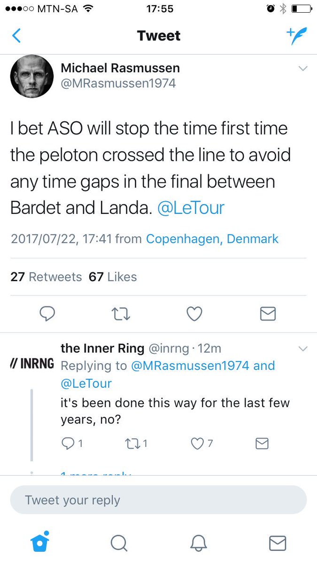This screenshot has height=564, width=317.
Task: Tap the back arrow to leave the tweet
Action: (x=16, y=36)
